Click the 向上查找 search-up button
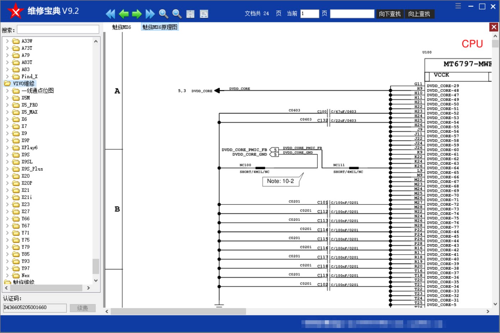This screenshot has width=500, height=333. [x=419, y=14]
